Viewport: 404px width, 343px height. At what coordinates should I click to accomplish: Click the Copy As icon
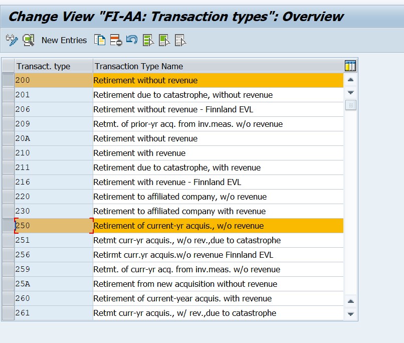coord(100,40)
